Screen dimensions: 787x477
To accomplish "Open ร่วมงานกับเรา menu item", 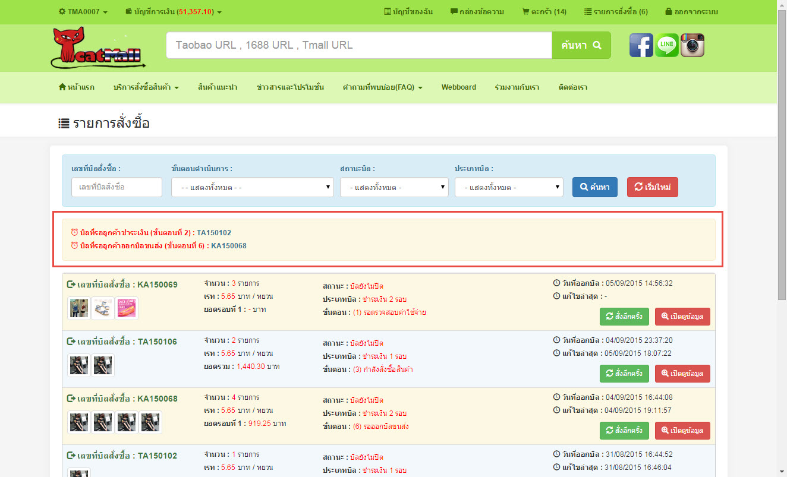I will click(x=517, y=87).
